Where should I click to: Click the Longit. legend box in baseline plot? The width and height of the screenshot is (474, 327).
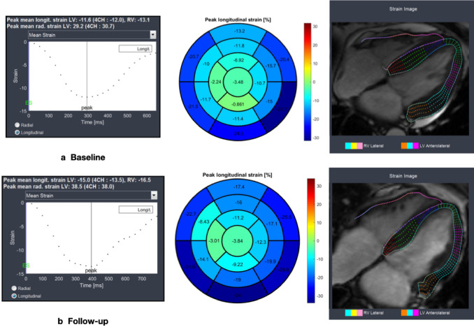[x=135, y=49]
